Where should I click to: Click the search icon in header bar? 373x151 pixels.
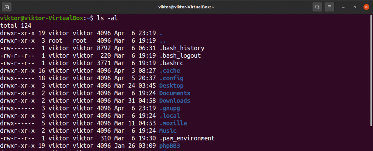[x=317, y=7]
